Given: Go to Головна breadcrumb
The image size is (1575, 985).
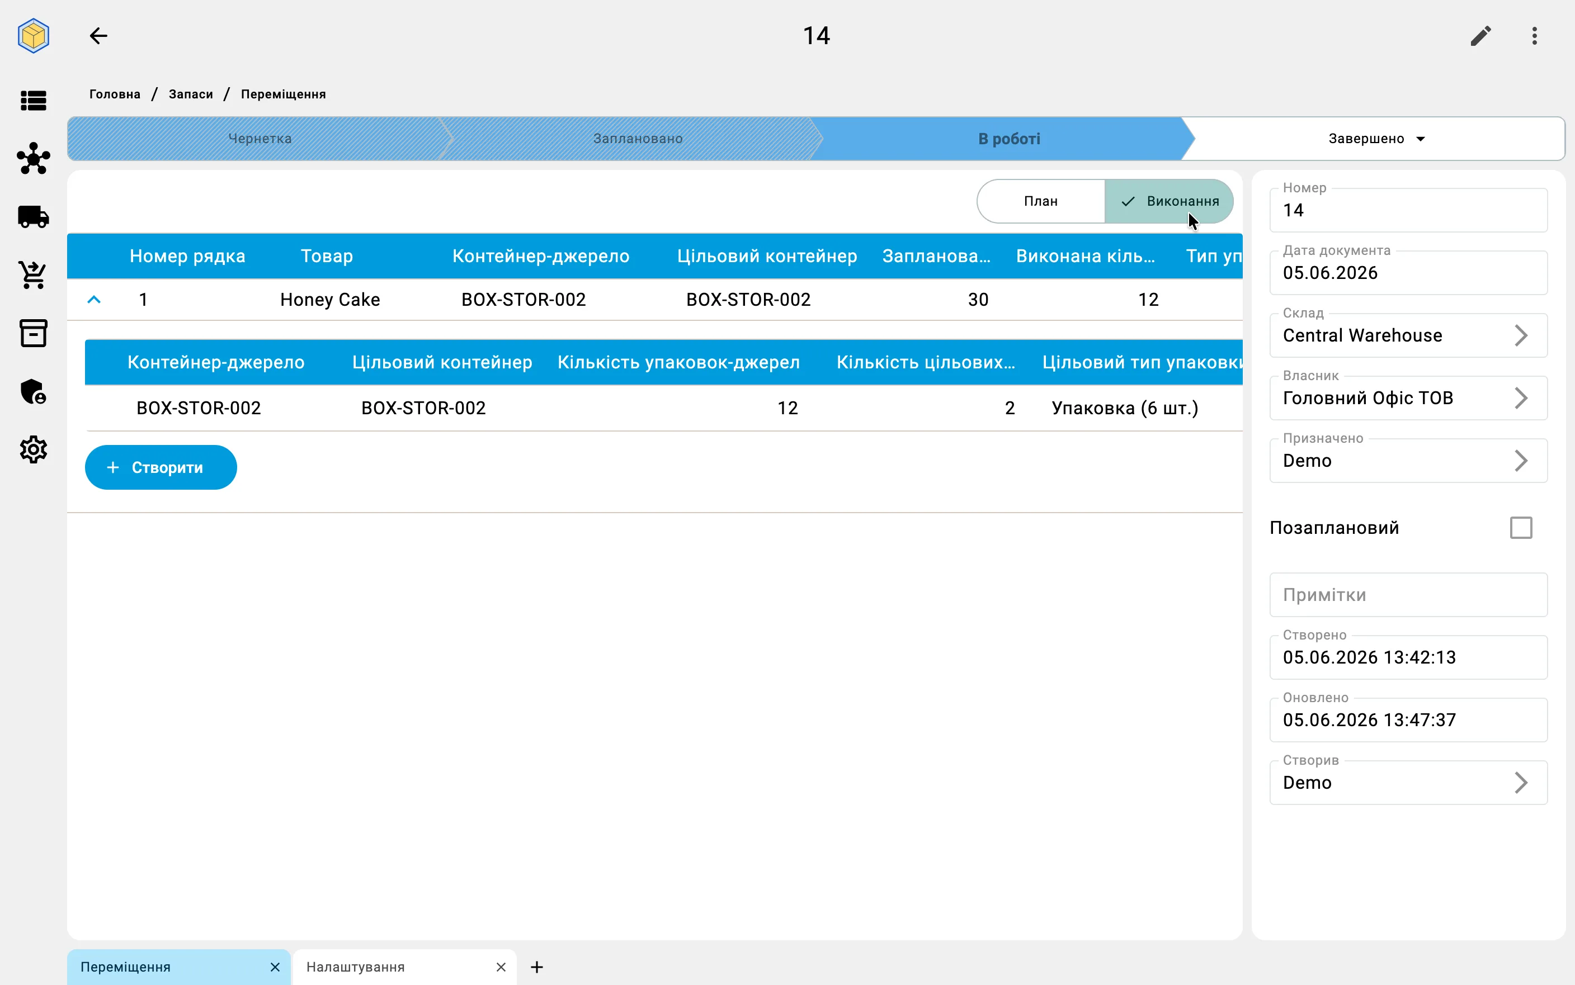Looking at the screenshot, I should [x=115, y=94].
